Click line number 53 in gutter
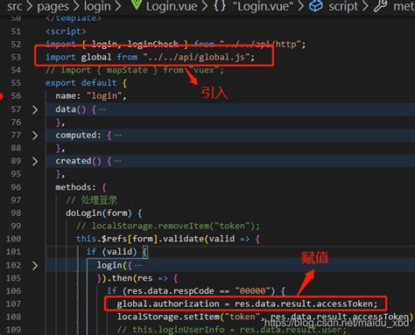The width and height of the screenshot is (415, 335). click(x=16, y=57)
